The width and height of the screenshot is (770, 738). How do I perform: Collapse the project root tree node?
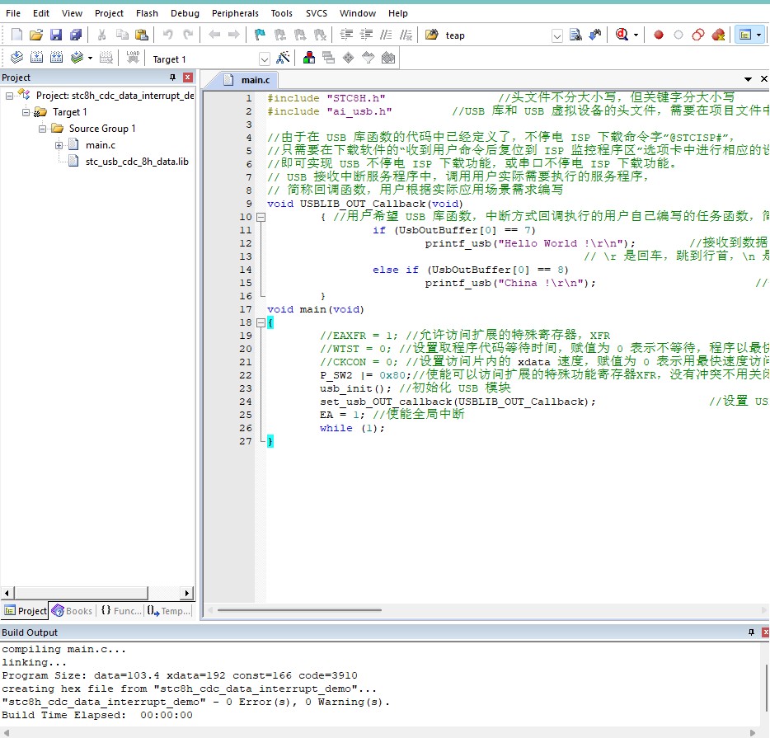(x=9, y=96)
